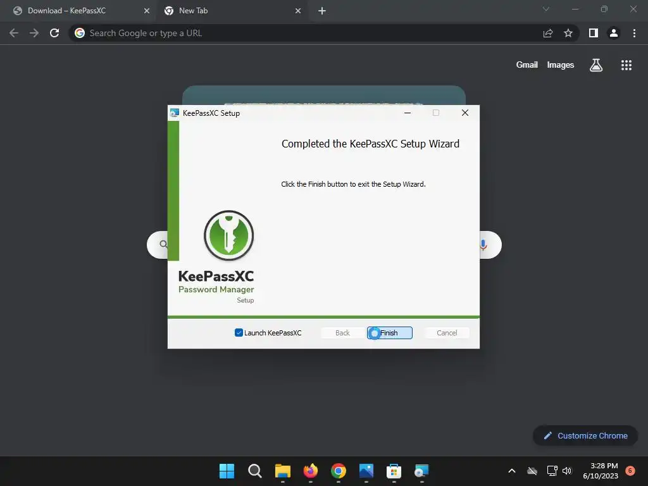Reload the page in Chrome

click(54, 33)
